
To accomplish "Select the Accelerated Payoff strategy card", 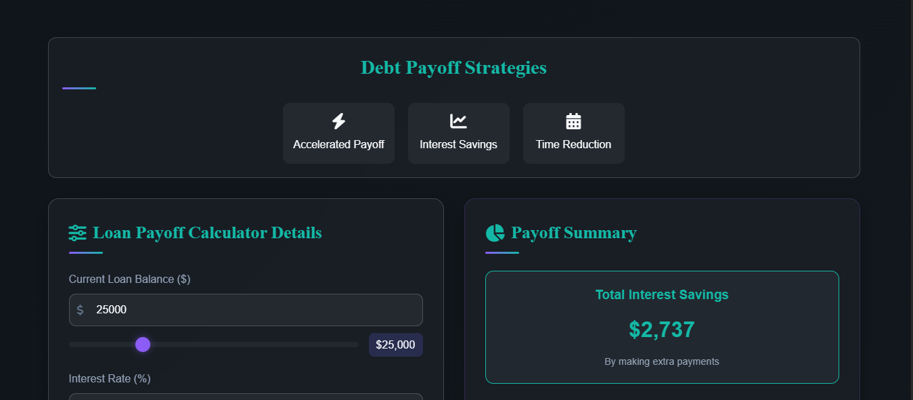I will coord(338,133).
